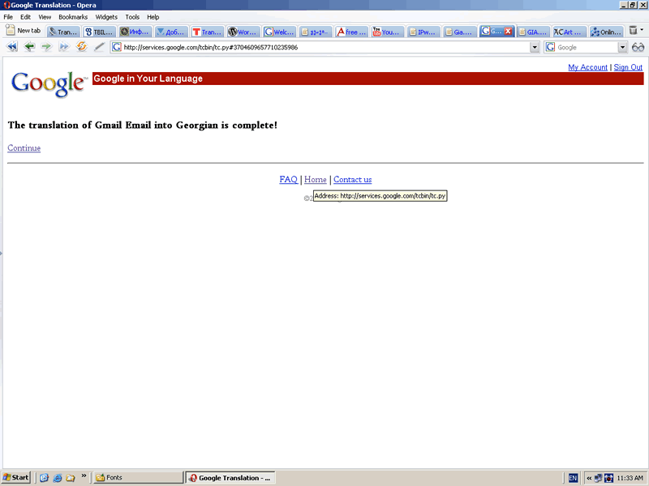This screenshot has width=649, height=486.
Task: Reload the page with the orange Reload icon
Action: point(82,47)
